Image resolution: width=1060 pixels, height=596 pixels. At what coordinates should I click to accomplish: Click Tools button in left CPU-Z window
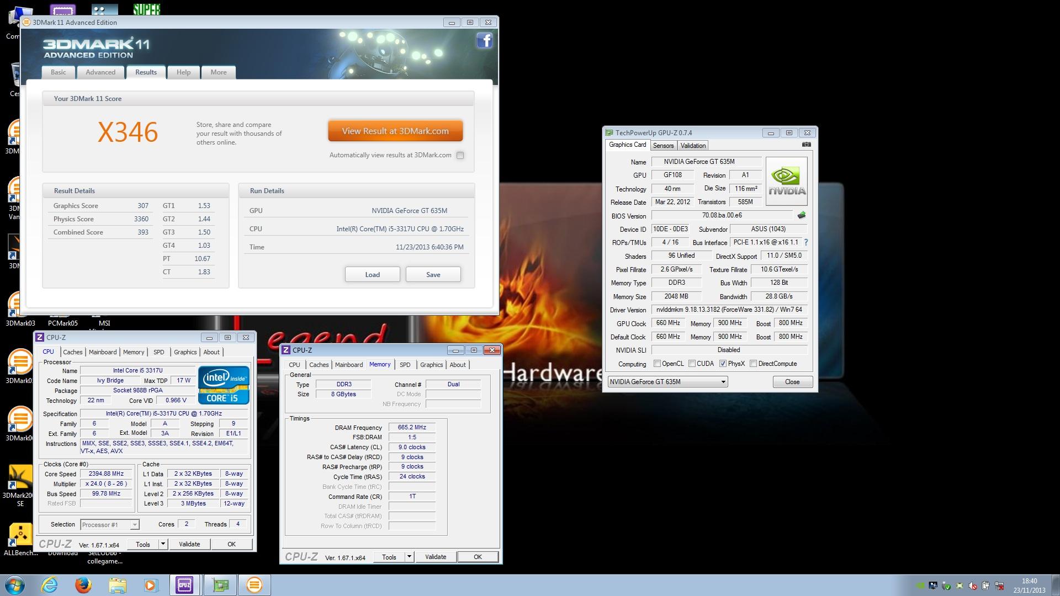click(143, 544)
